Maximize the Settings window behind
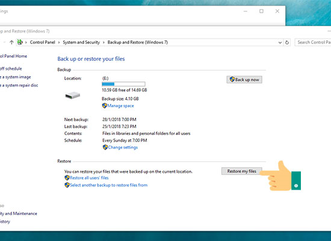Screen dimensions: 331x241 [x=261, y=11]
